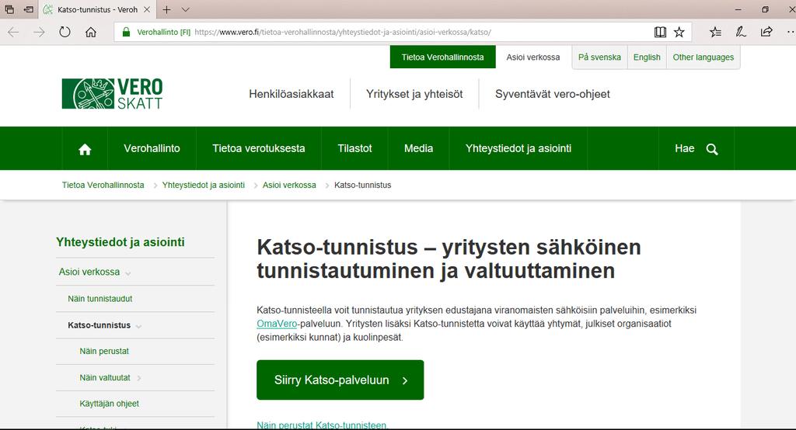This screenshot has height=430, width=796.
Task: Show tab previews chevron
Action: 185,9
